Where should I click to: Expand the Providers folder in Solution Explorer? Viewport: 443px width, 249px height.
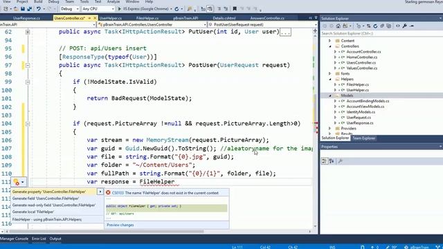tap(329, 129)
